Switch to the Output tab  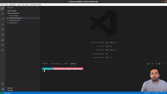(x=65, y=64)
